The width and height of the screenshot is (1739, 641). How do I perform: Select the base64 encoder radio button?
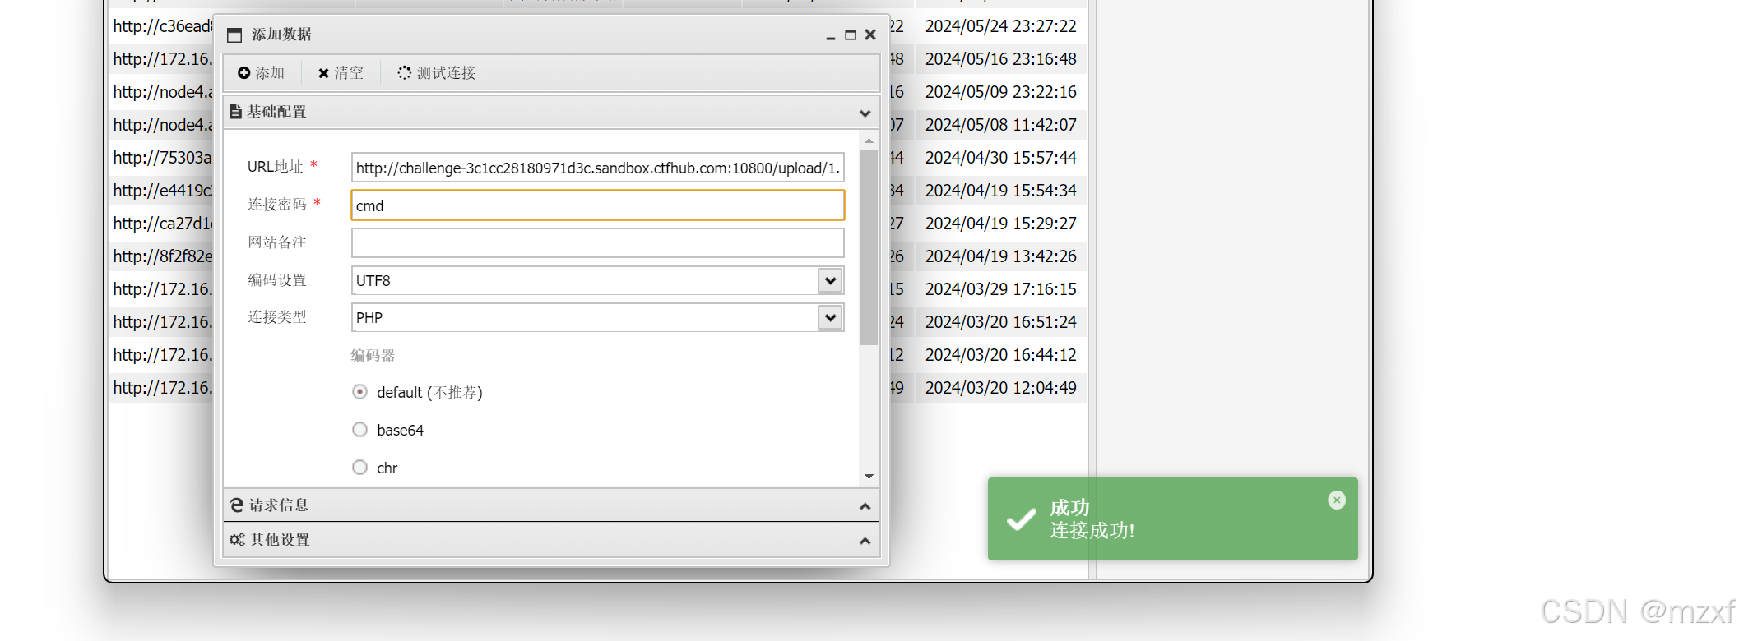click(x=359, y=430)
